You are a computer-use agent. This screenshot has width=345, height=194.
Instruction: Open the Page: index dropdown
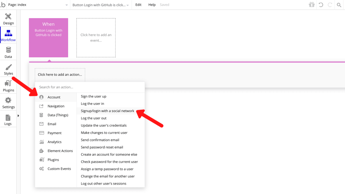pos(39,5)
